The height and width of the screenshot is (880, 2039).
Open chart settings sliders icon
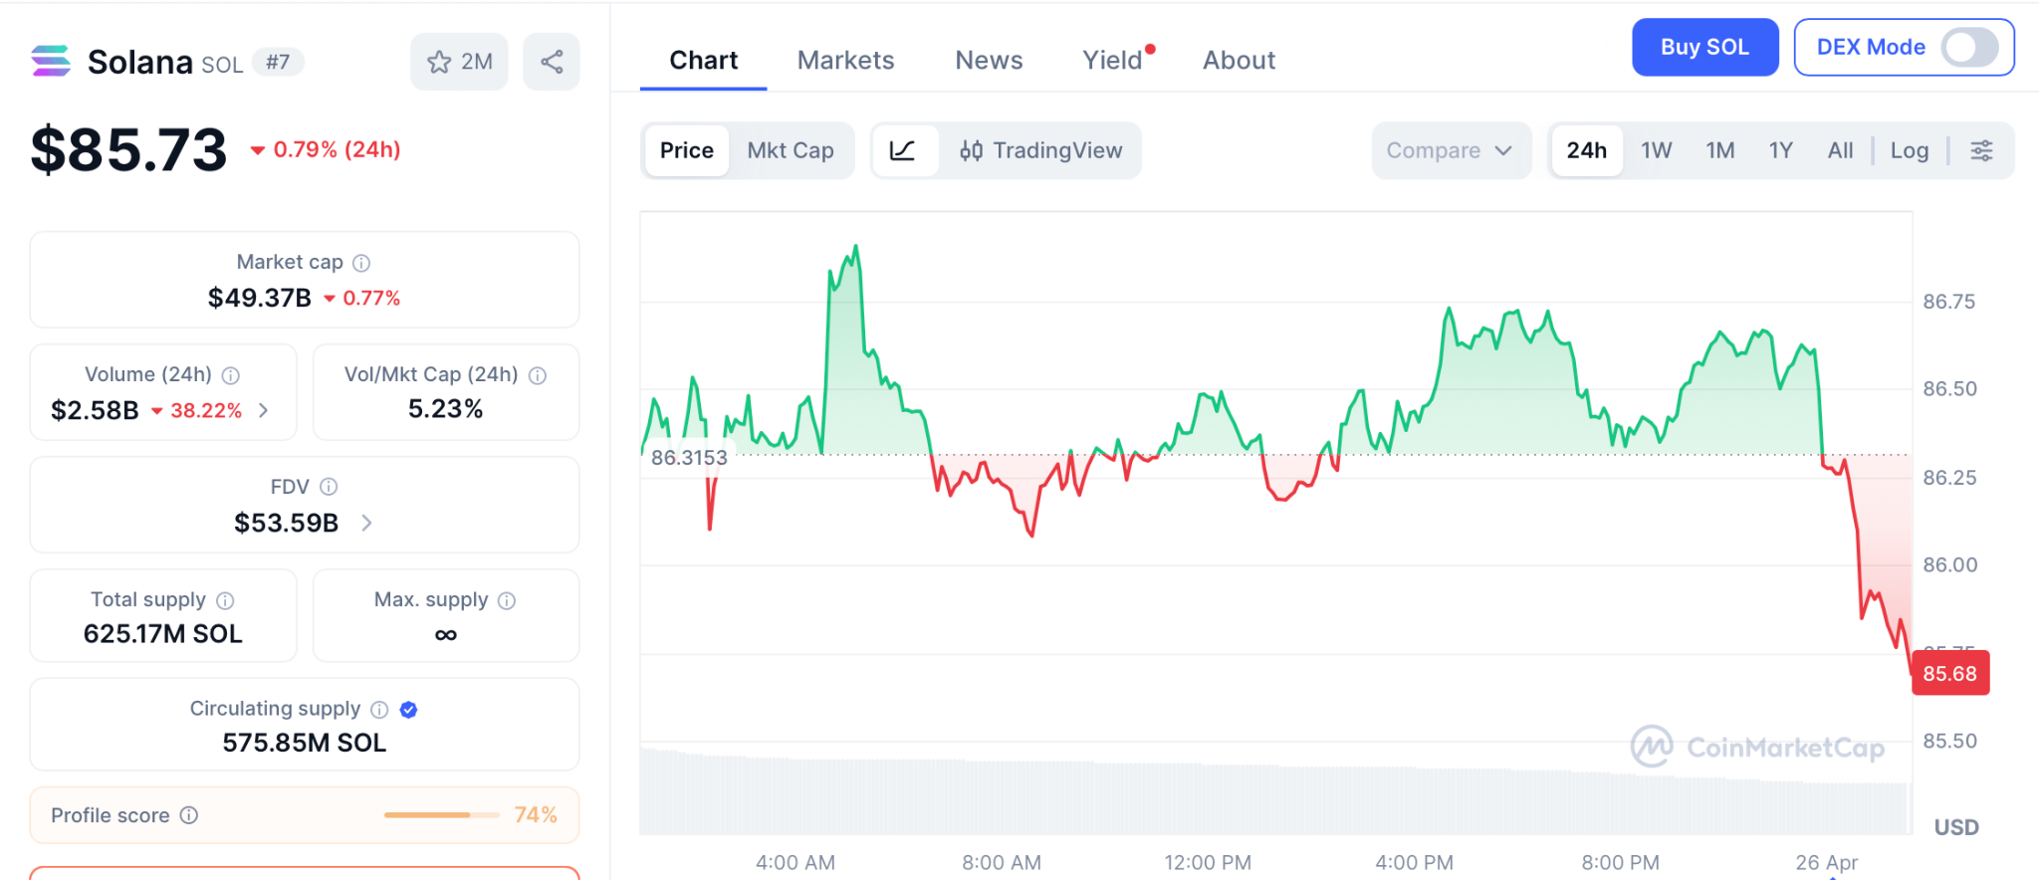coord(1981,150)
